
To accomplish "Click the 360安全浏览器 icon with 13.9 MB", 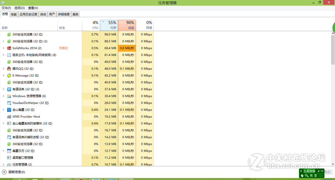I will [9, 144].
